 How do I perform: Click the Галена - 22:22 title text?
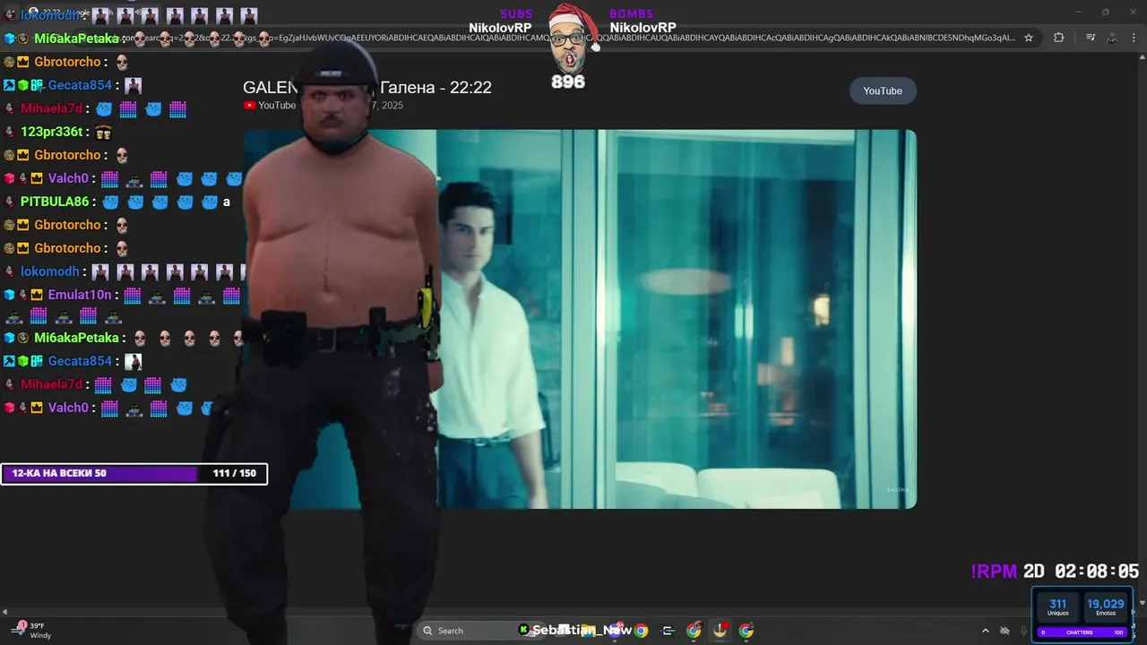click(436, 87)
